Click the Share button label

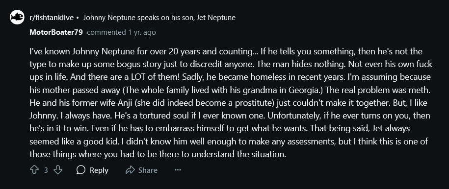(x=148, y=170)
